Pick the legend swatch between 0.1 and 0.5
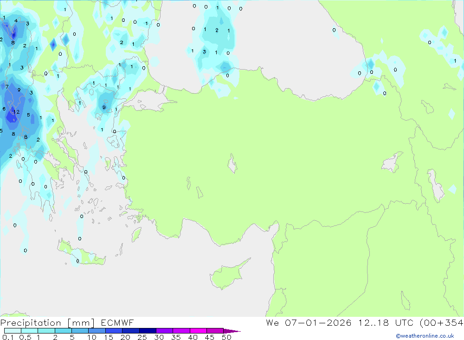The image size is (464, 340). pyautogui.click(x=13, y=331)
